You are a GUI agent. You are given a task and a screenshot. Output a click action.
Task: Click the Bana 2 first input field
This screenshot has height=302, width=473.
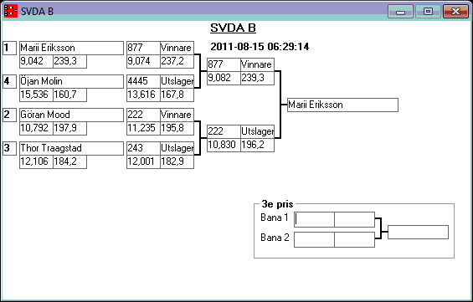pos(314,239)
